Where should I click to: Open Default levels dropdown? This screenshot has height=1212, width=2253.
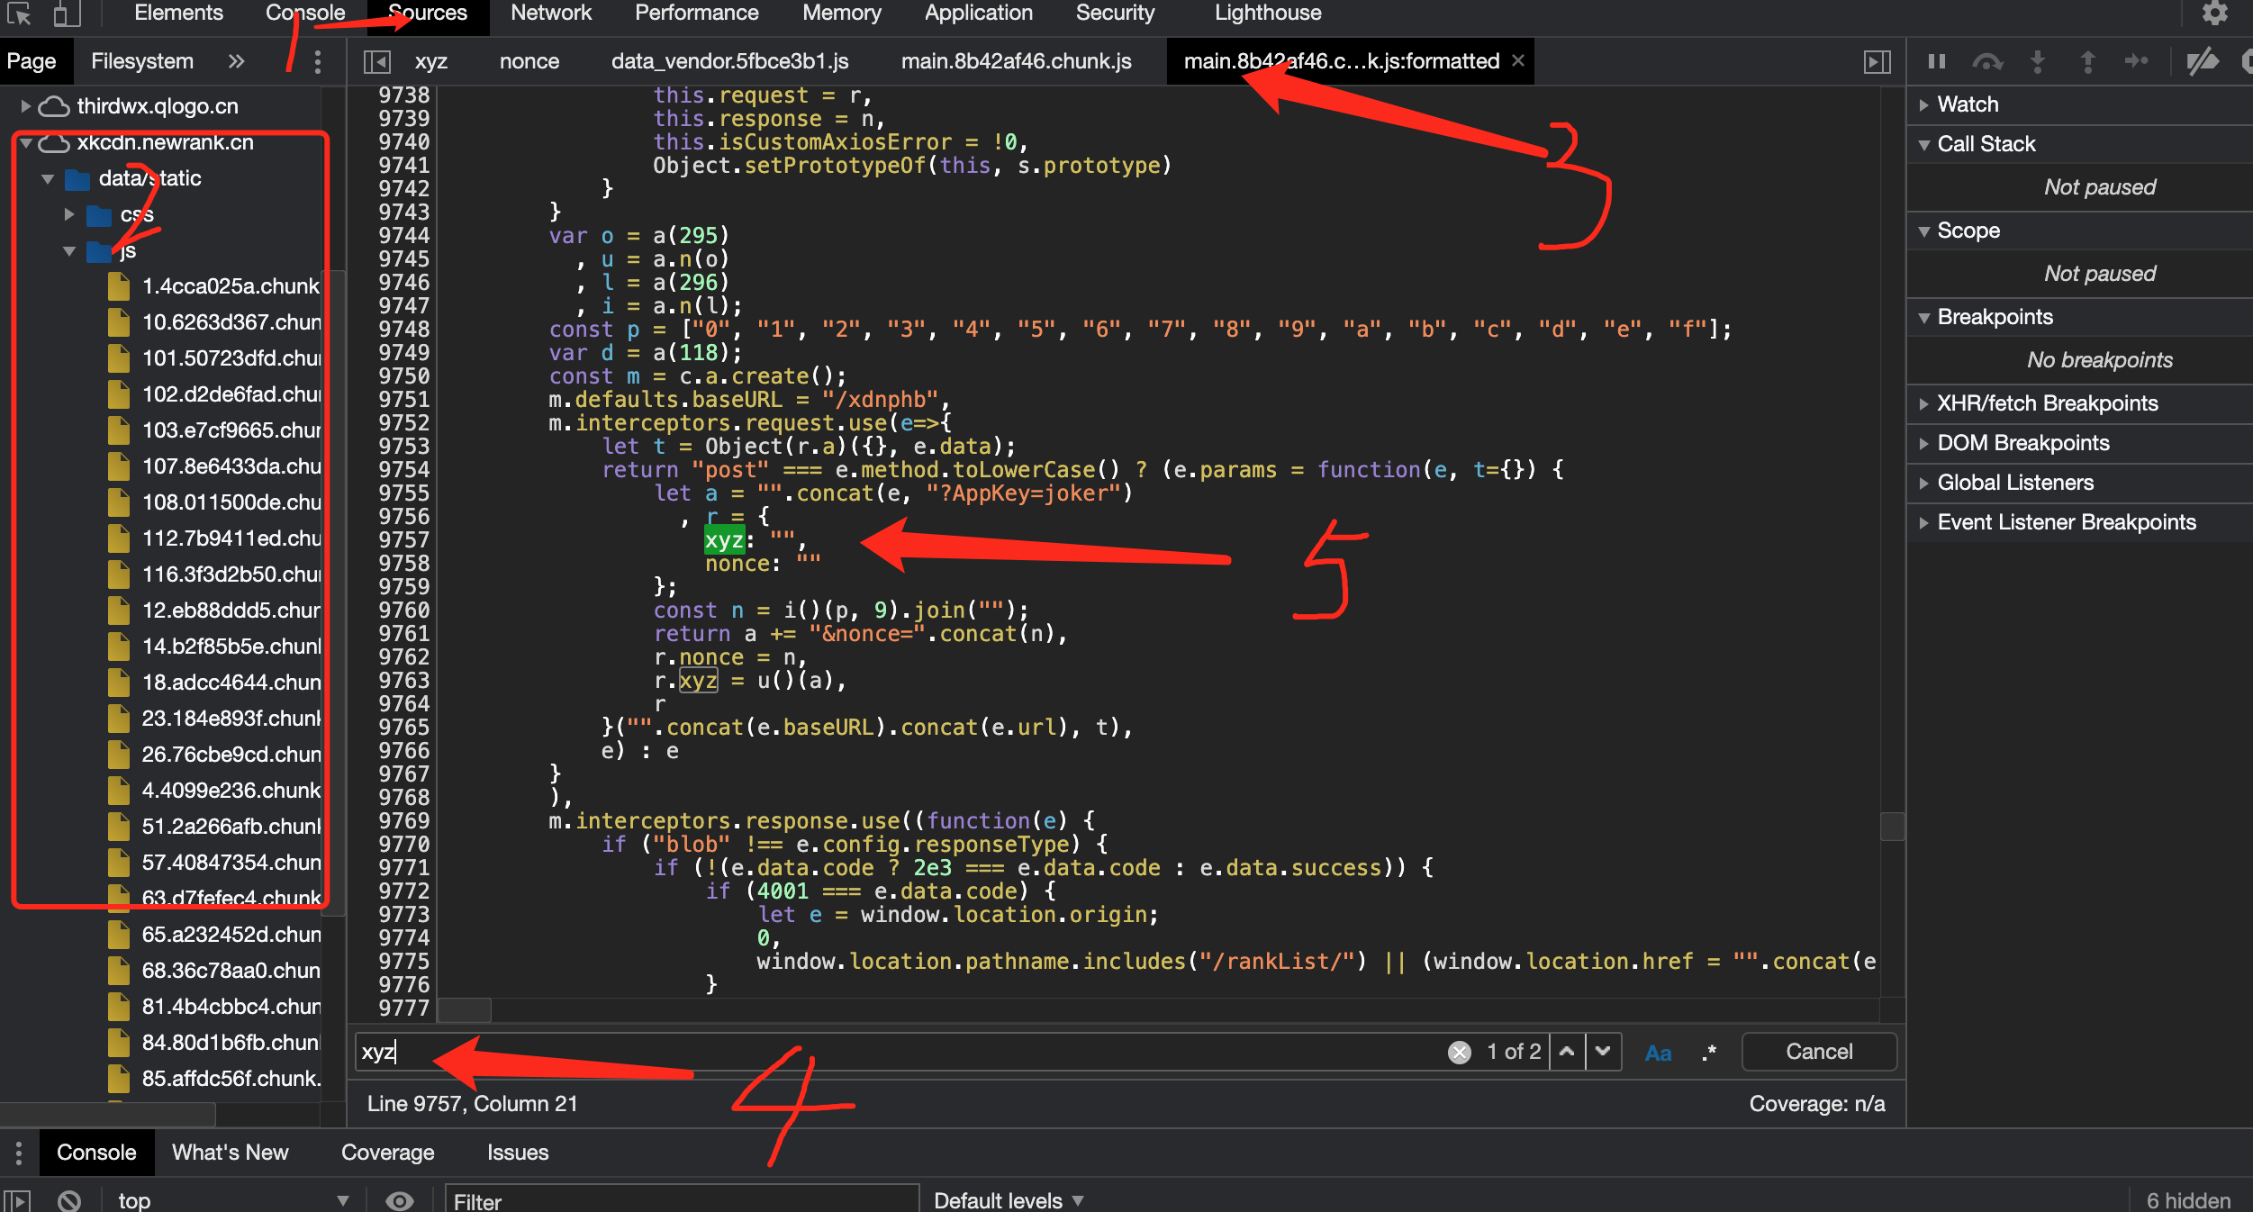tap(1009, 1201)
